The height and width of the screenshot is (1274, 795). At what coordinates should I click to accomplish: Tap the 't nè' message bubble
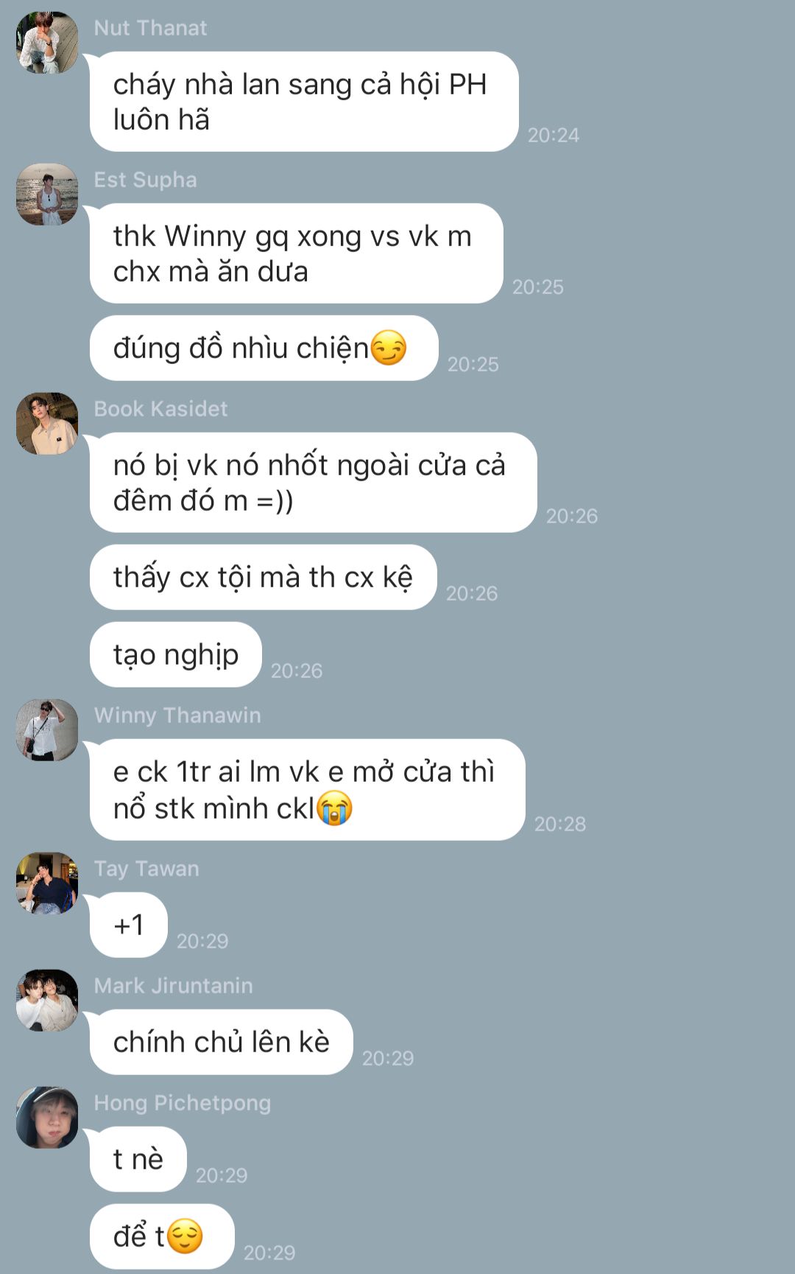[138, 1159]
